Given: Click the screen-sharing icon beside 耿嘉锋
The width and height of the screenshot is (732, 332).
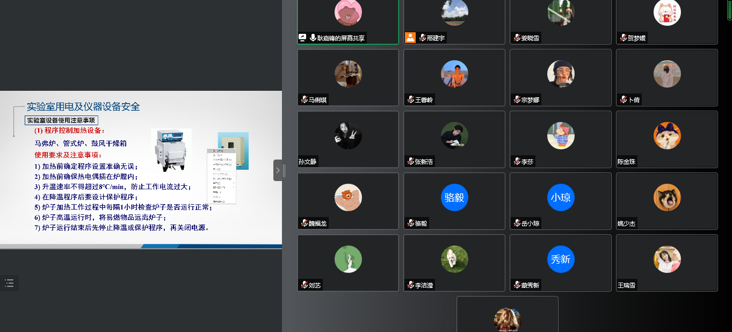Looking at the screenshot, I should (302, 38).
